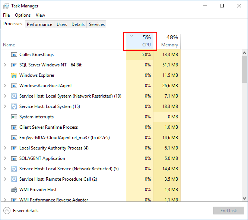Click the 51,1 MB memory value
The image size is (248, 220).
coord(170,65)
